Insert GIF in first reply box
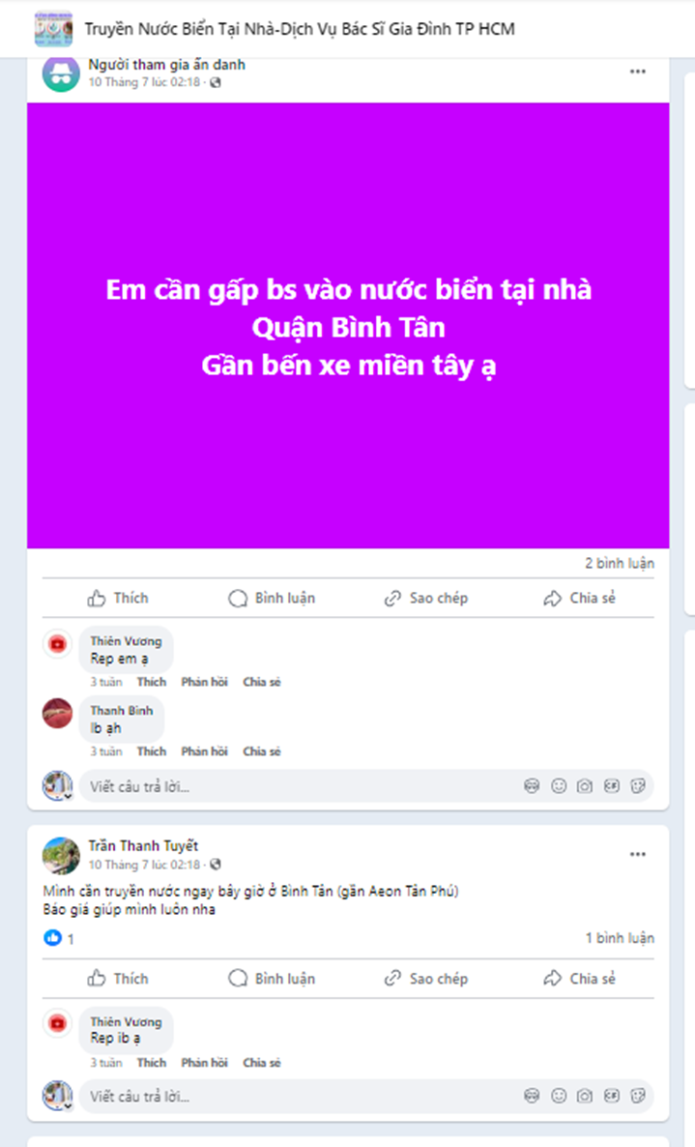Viewport: 695px width, 1147px height. point(612,786)
